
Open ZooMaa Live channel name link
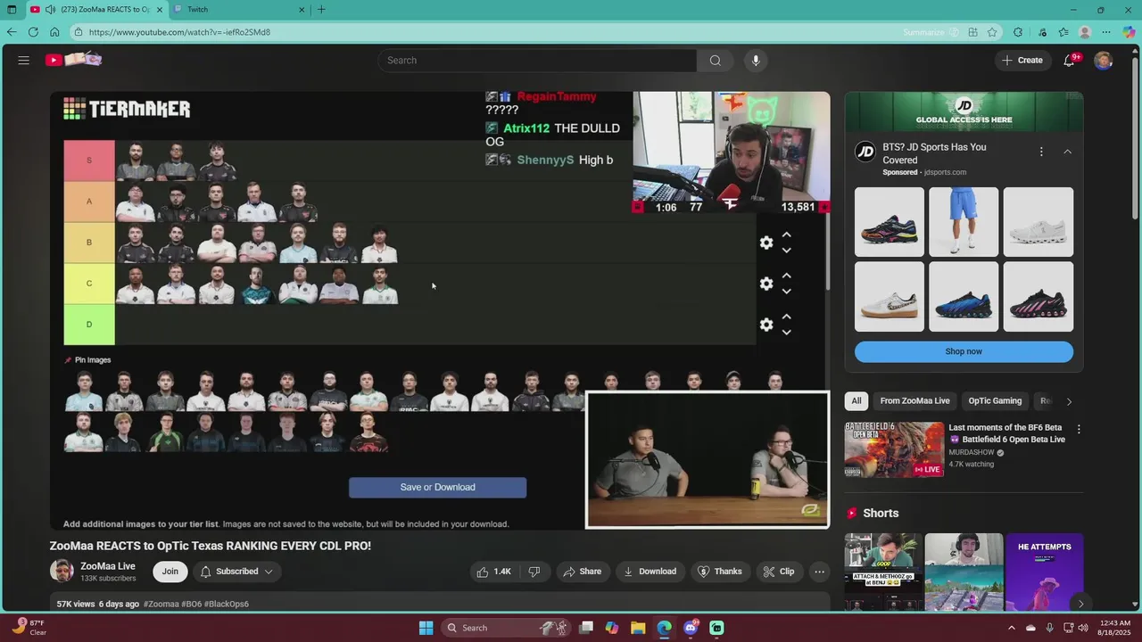[x=108, y=565]
